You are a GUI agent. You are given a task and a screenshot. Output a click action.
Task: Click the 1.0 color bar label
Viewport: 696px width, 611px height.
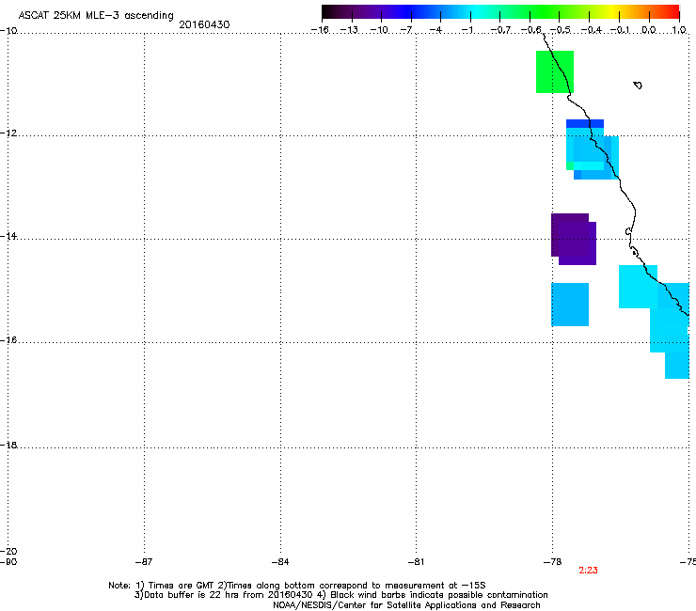tap(679, 30)
